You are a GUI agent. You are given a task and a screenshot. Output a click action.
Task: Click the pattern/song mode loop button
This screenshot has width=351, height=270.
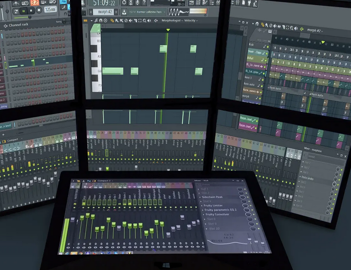16,11
